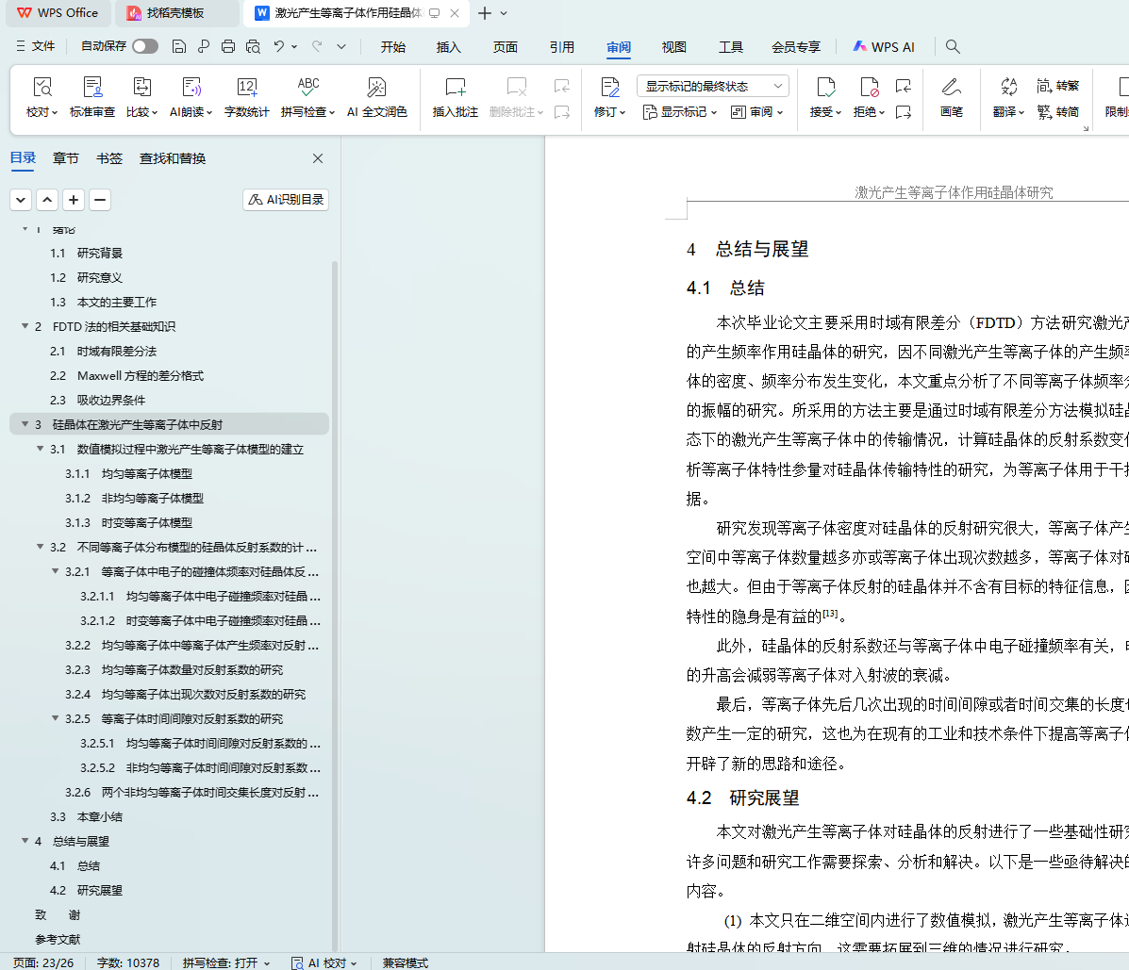Click the undo arrow icon
This screenshot has width=1129, height=970.
tap(278, 46)
